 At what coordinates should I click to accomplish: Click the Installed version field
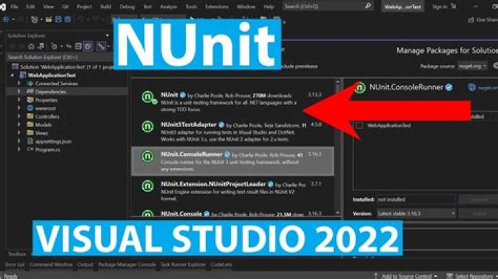[x=416, y=200]
